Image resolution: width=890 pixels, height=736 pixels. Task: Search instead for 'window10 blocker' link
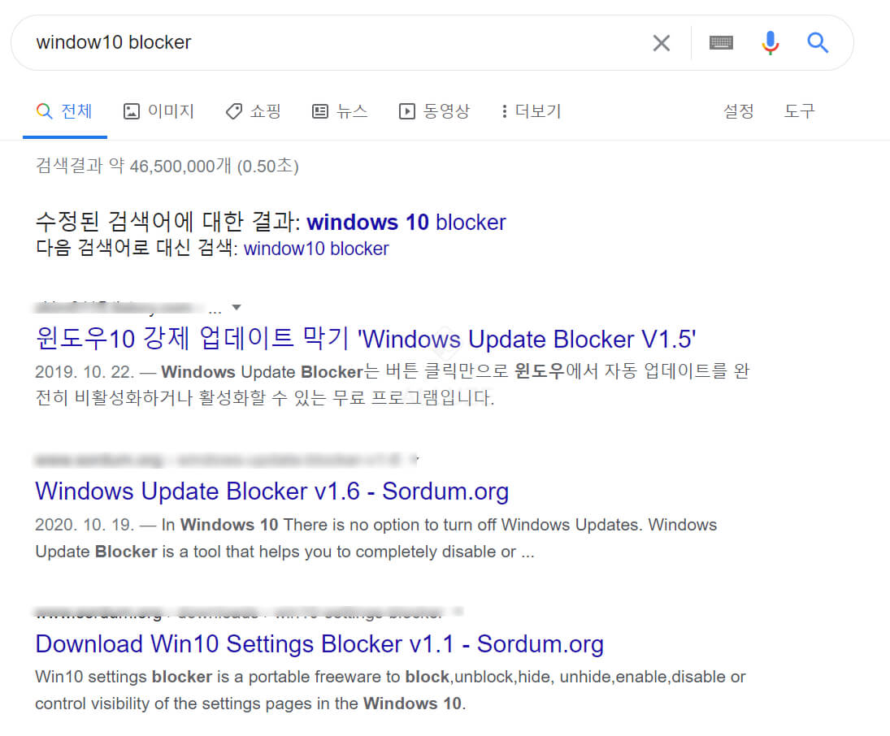[x=316, y=249]
